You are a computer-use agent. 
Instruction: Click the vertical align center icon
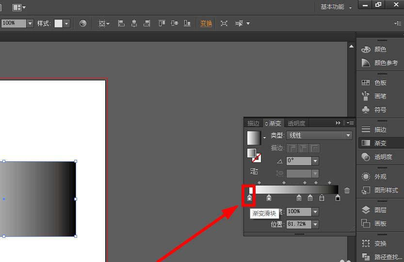click(x=175, y=23)
